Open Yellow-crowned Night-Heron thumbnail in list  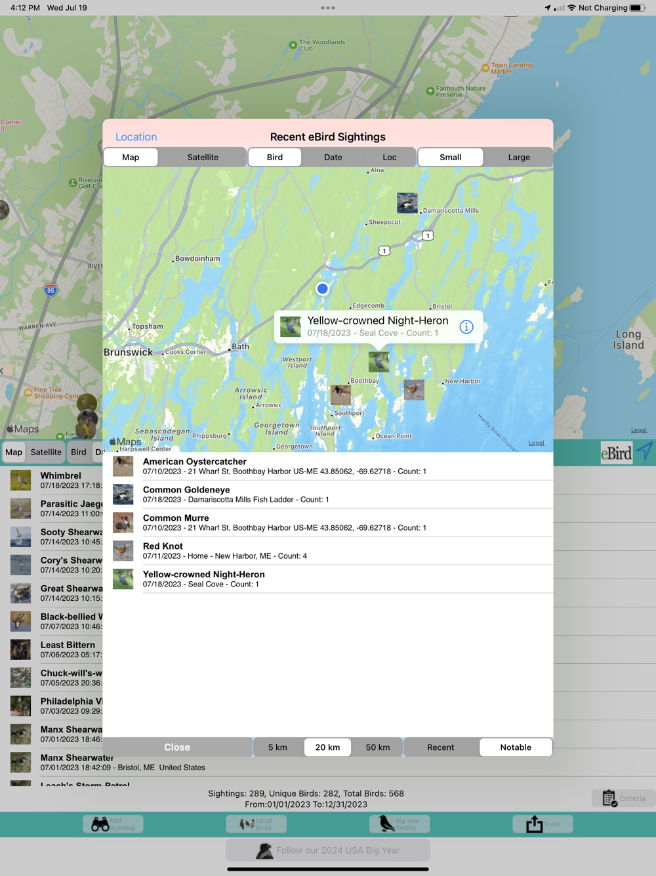tap(123, 579)
